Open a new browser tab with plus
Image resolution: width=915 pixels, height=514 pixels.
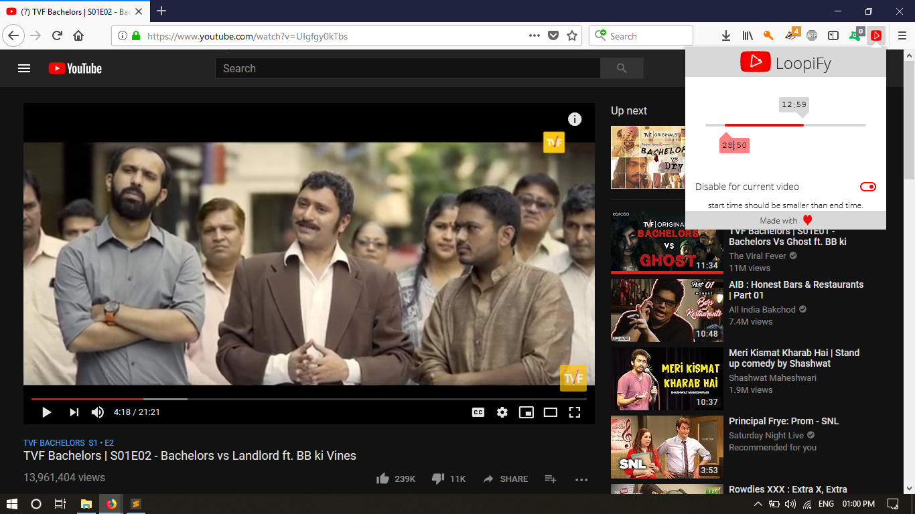pos(161,11)
